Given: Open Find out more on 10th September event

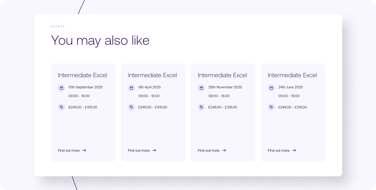Looking at the screenshot, I should [72, 151].
